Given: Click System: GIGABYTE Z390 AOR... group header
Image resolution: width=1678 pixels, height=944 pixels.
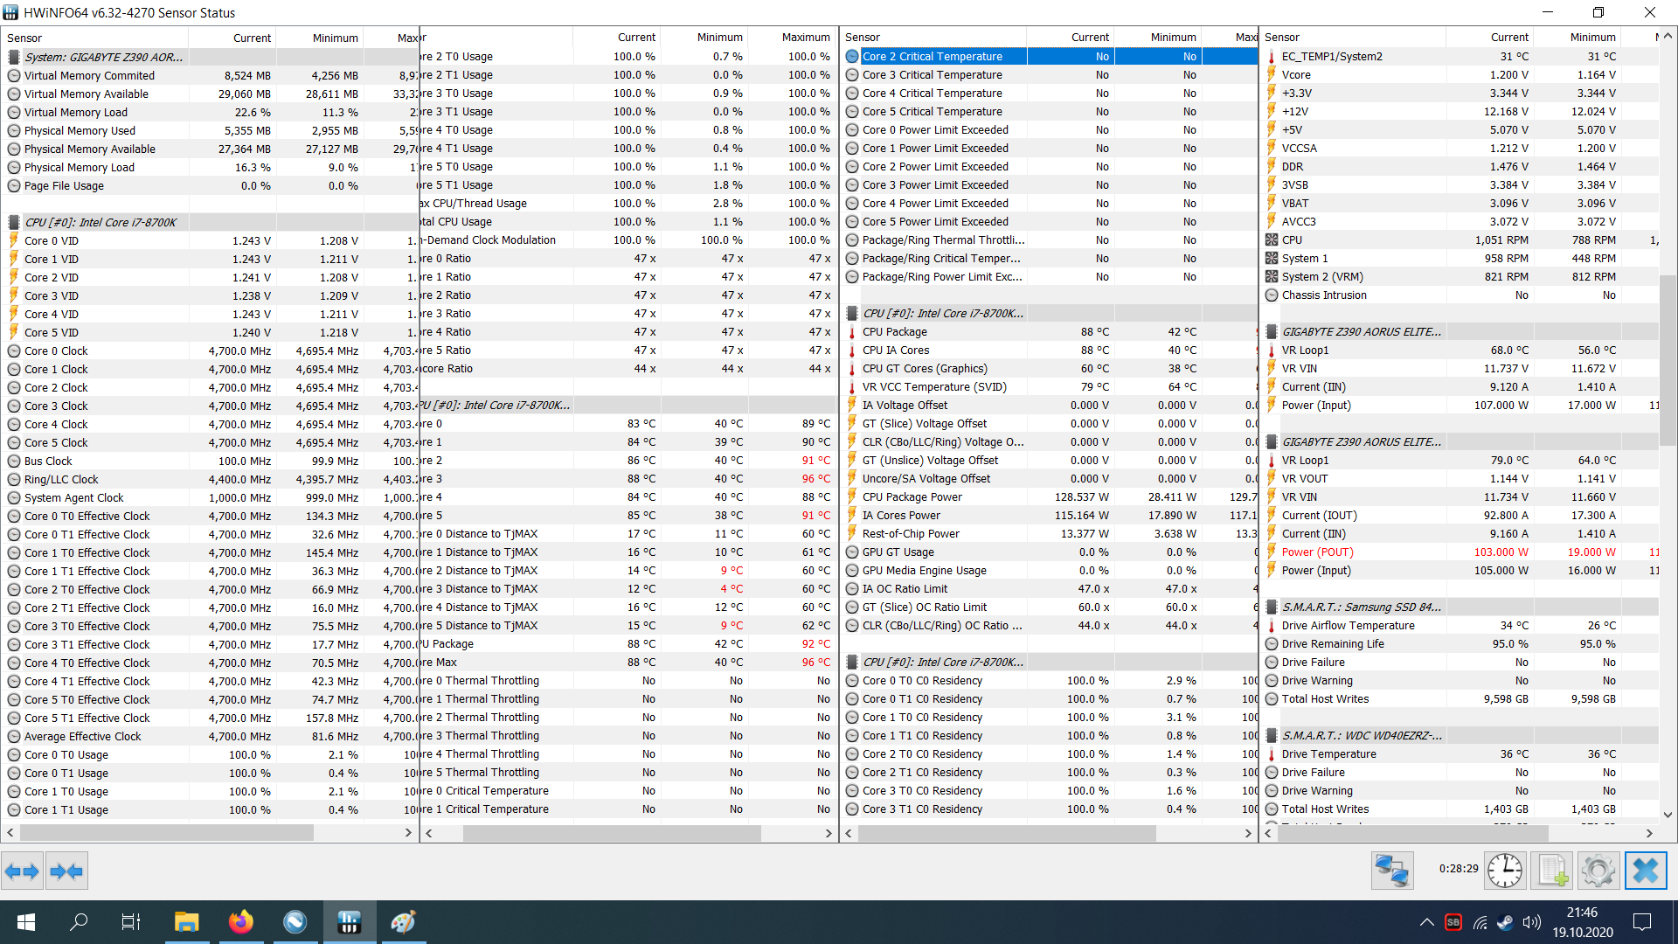Looking at the screenshot, I should coord(103,57).
